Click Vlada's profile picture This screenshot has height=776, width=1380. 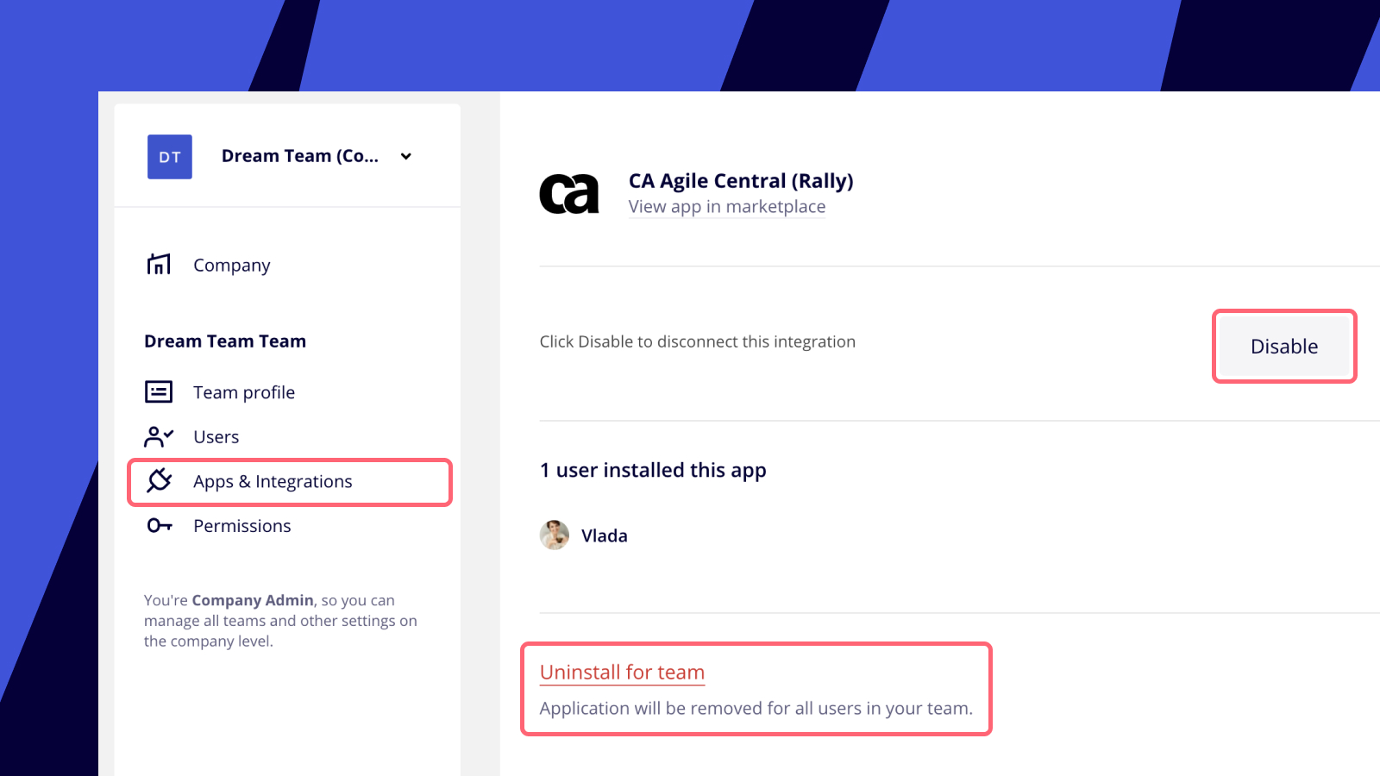tap(555, 535)
